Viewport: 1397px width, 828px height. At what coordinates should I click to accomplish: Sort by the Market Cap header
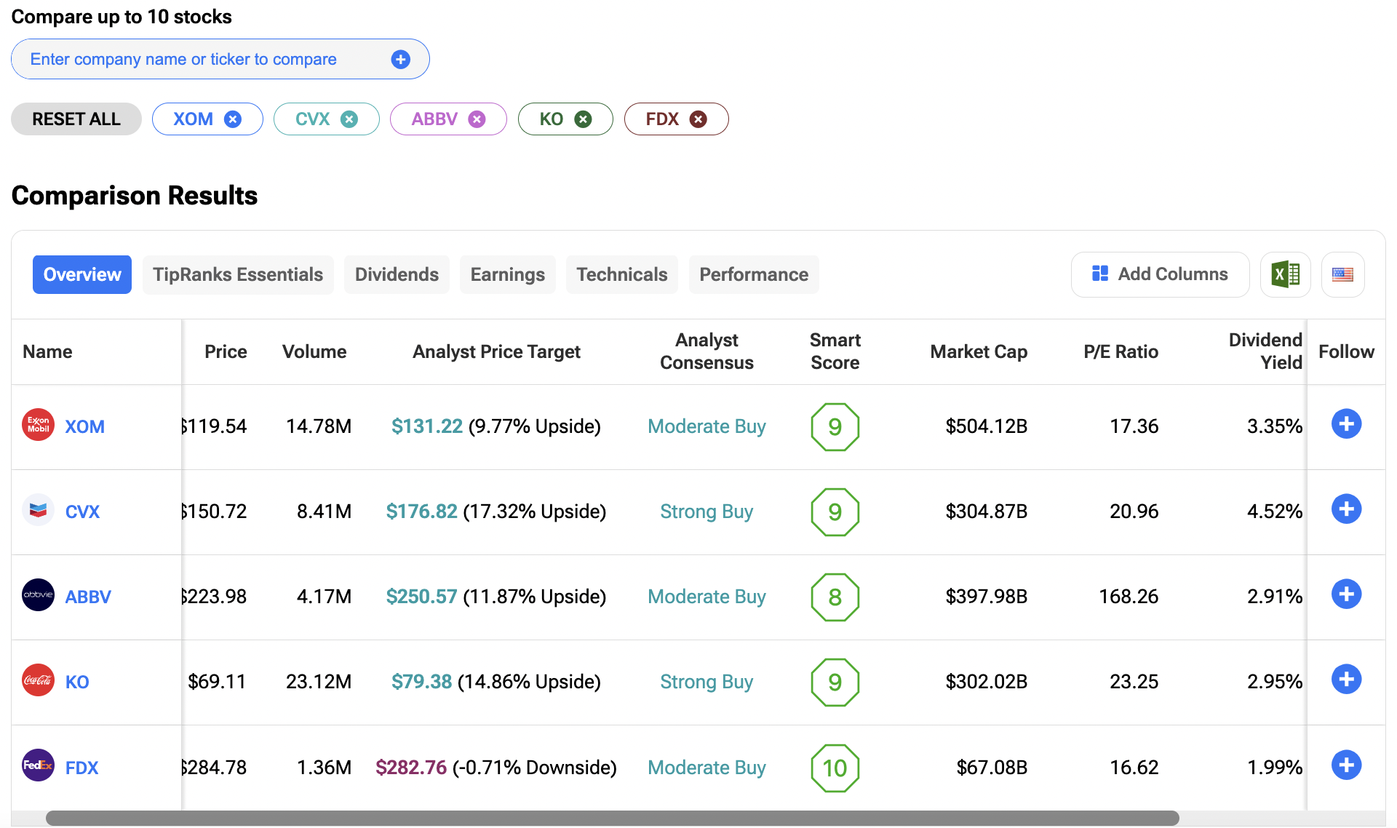point(979,352)
